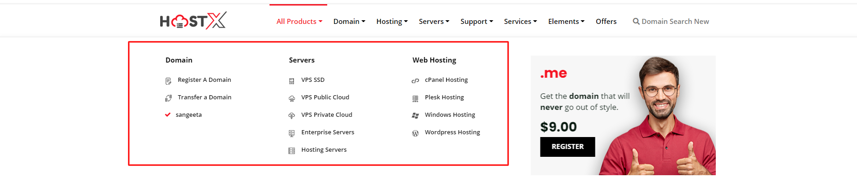857x189 pixels.
Task: Select Windows Hosting link
Action: pos(450,115)
